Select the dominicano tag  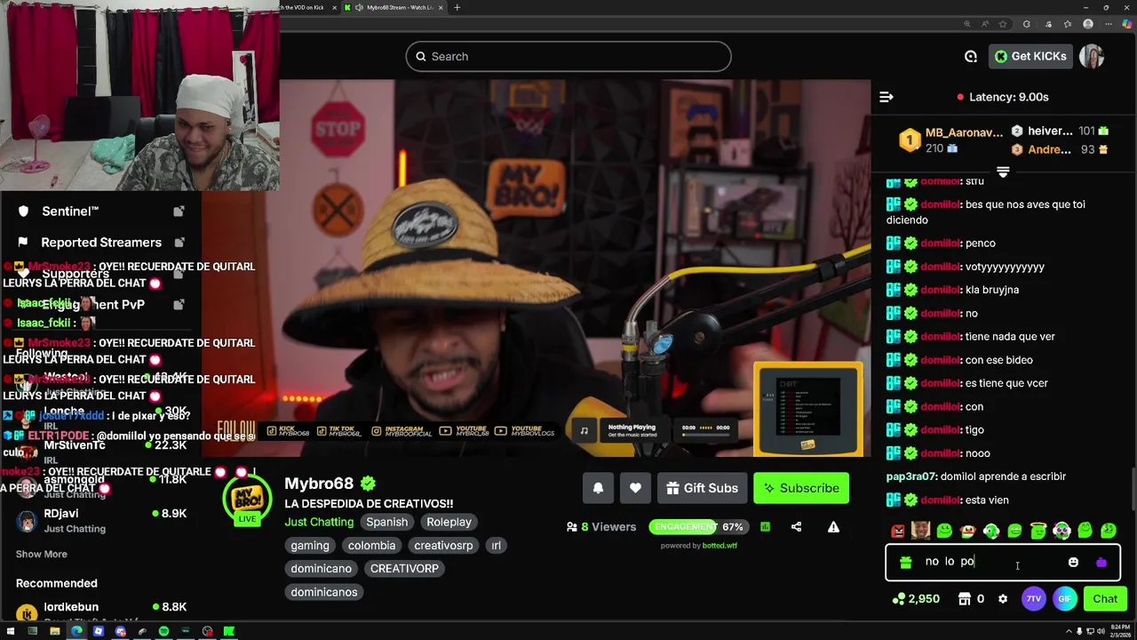pyautogui.click(x=322, y=568)
